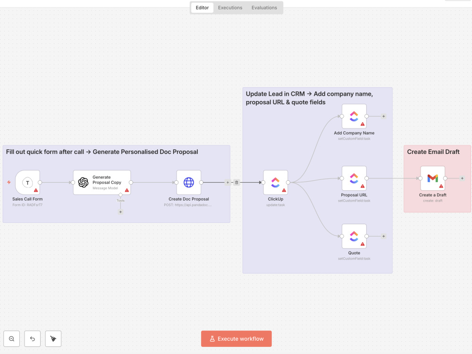Open the Add Company Name ClickUp node

[354, 116]
